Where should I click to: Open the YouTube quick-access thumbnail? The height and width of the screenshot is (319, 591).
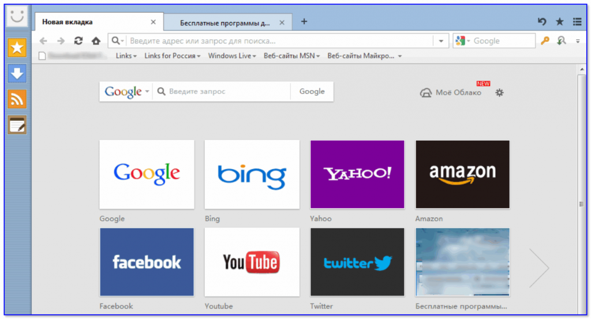(x=252, y=262)
